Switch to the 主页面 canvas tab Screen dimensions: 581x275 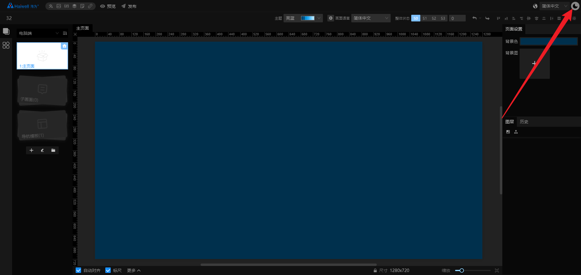click(83, 28)
